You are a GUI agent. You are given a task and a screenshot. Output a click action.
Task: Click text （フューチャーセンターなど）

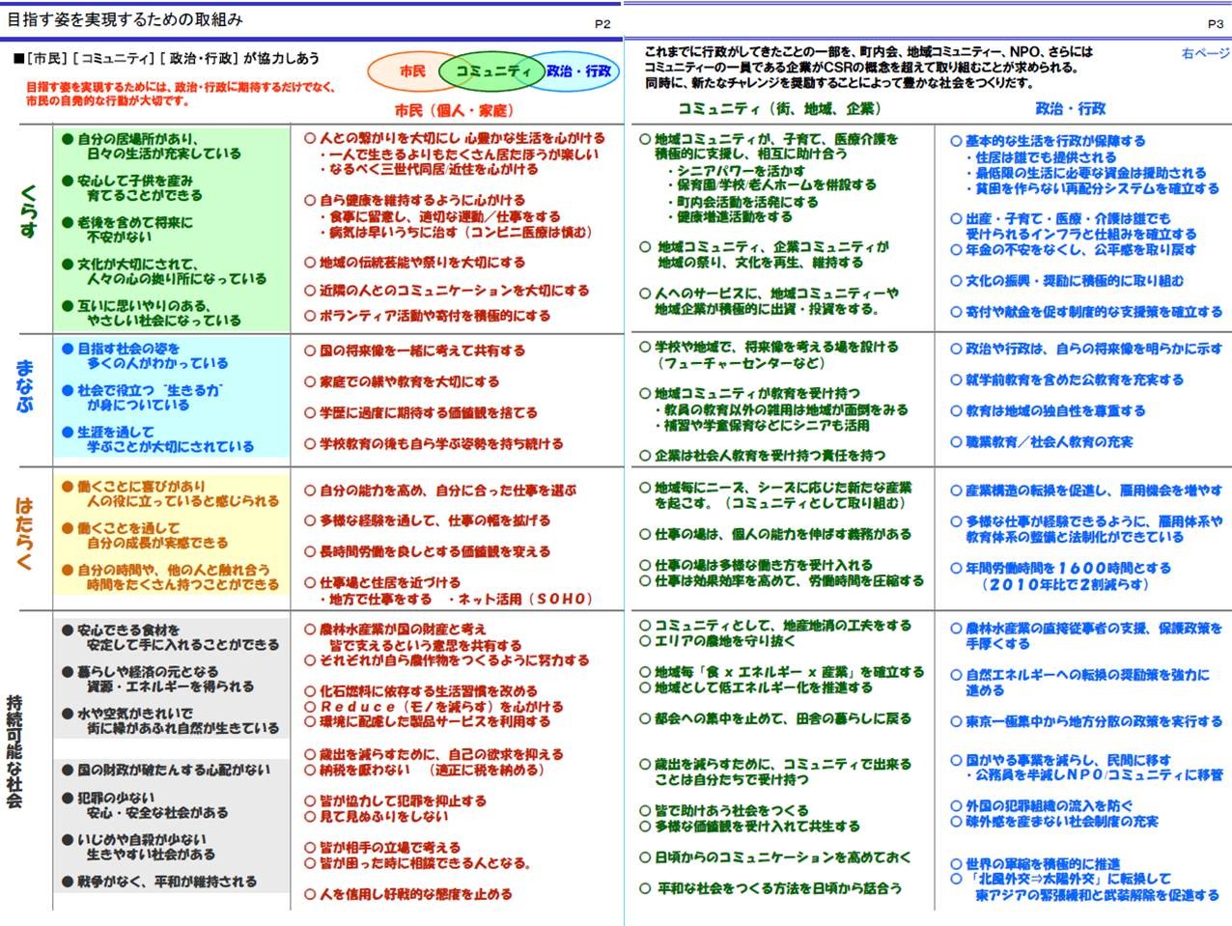[x=740, y=363]
